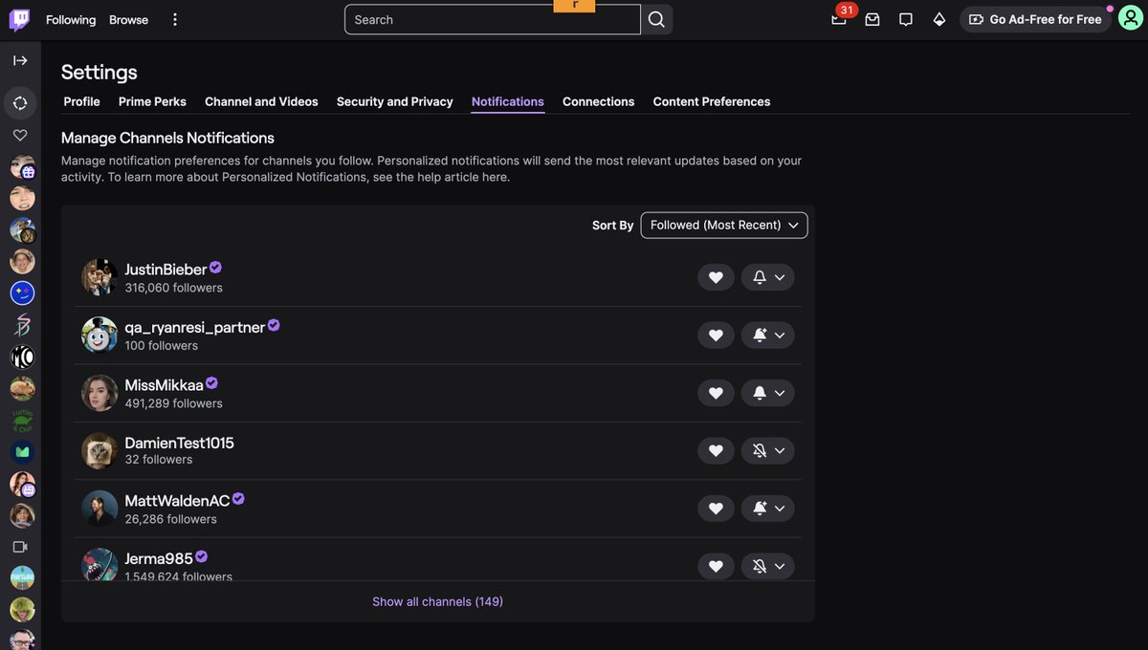Toggle heart follow button for MissMikkaa
Viewport: 1148px width, 650px height.
[716, 393]
